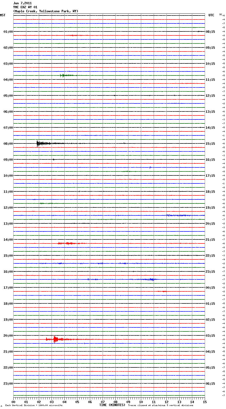
Task: Select the "03:00" MST time label
Action: pos(8,64)
